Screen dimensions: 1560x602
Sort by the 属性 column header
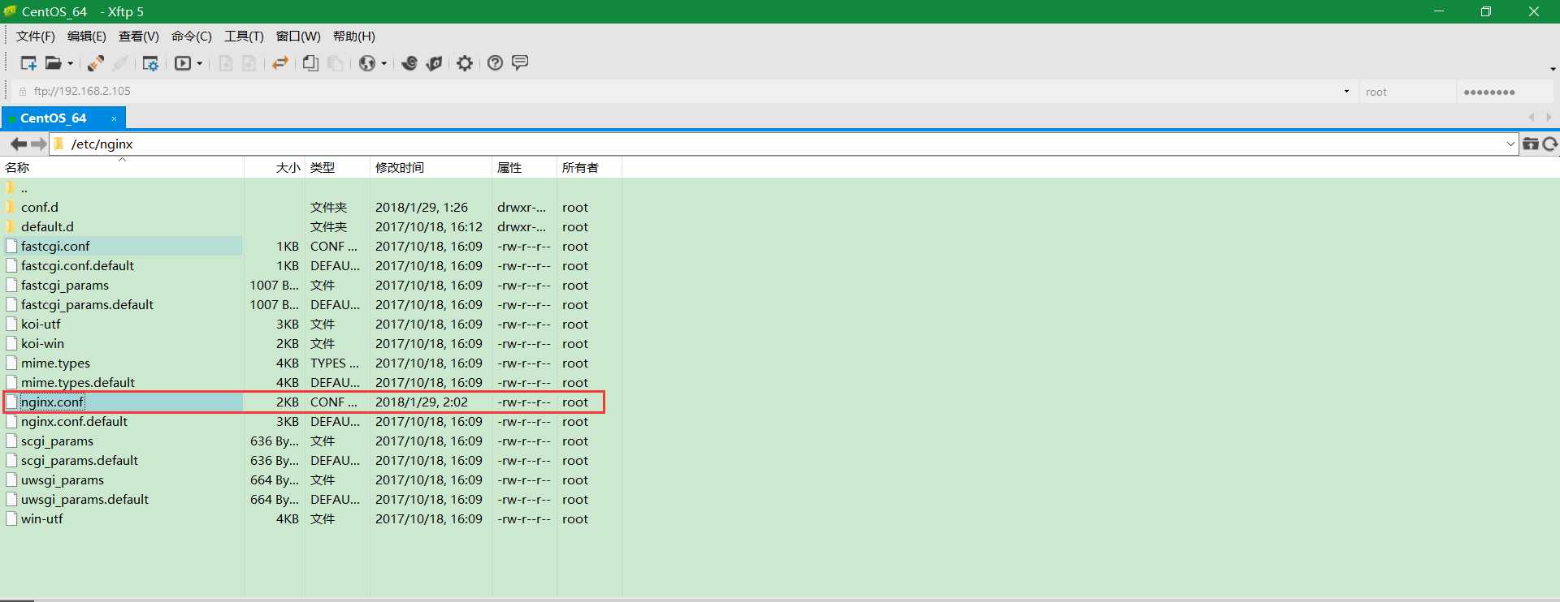click(524, 168)
